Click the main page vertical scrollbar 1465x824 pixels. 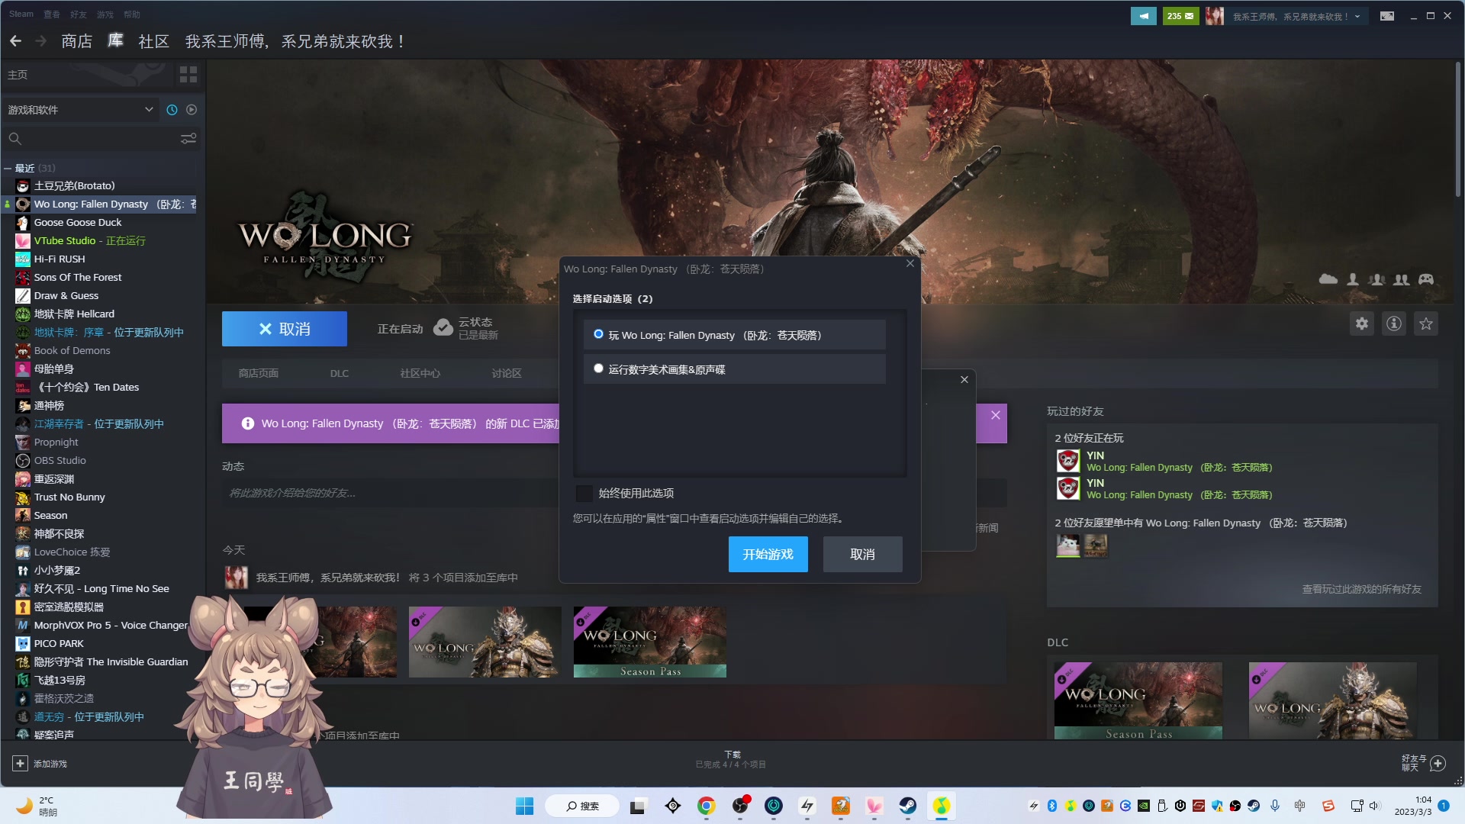[x=1458, y=130]
